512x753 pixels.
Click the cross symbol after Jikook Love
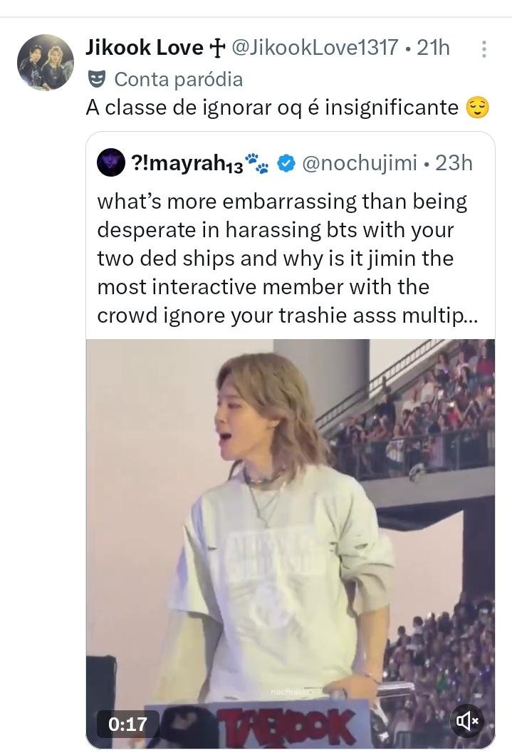click(x=217, y=48)
